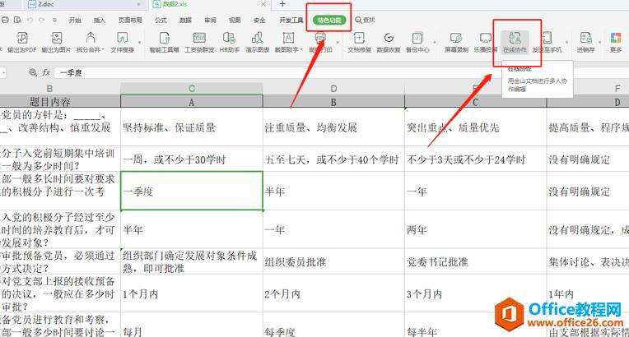
Task: Open the name box dropdown arrow
Action: pos(3,73)
